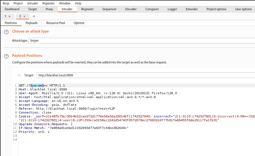Open the Project menu
Viewport: 255px width, 156px height.
coord(18,3)
